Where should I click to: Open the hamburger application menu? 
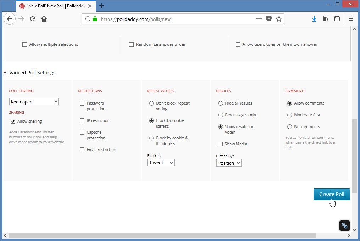(x=351, y=19)
